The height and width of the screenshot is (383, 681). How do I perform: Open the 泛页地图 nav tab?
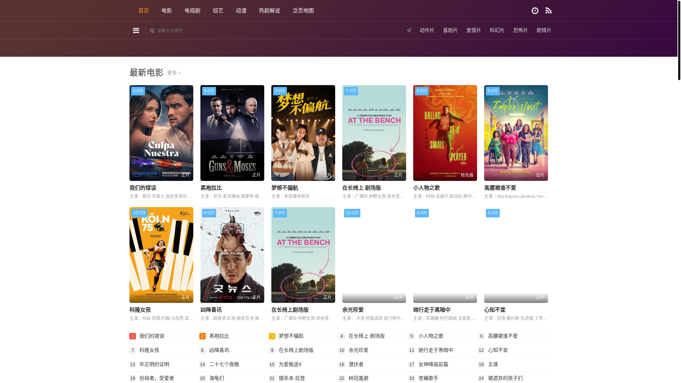click(x=303, y=11)
